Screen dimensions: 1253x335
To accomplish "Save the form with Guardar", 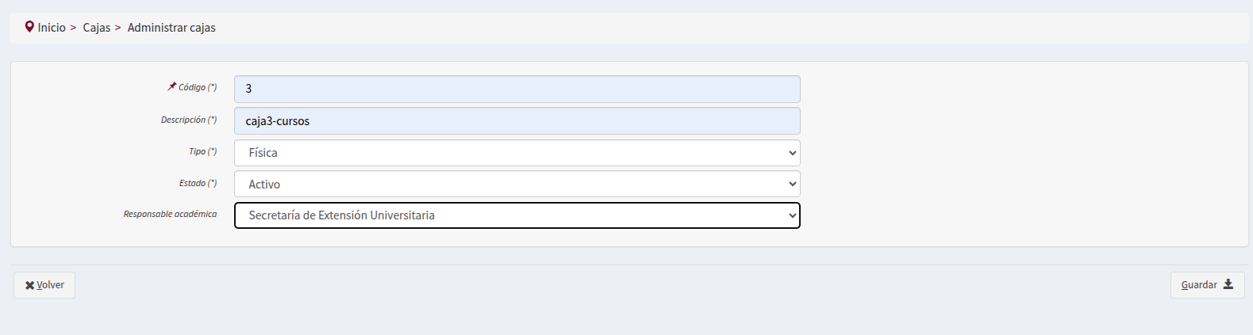I will point(1206,285).
